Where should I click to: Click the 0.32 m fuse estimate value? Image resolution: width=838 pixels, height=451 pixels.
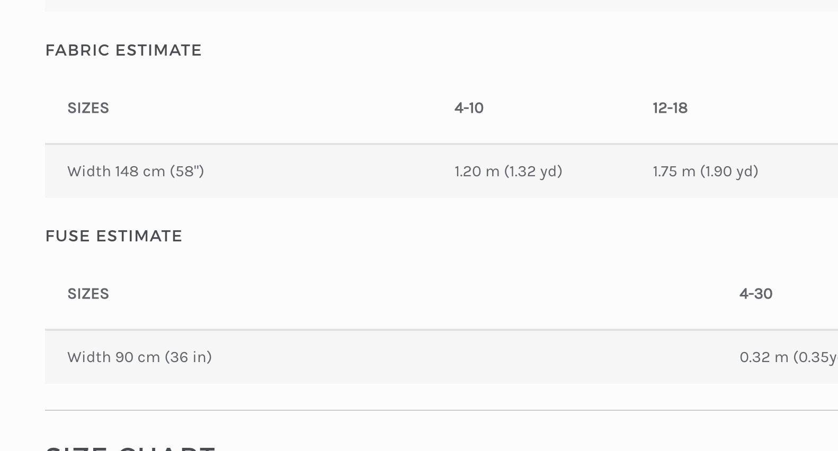789,357
